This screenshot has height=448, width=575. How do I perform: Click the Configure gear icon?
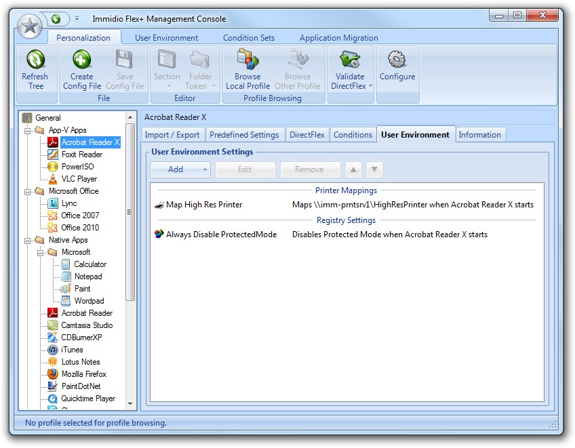397,60
